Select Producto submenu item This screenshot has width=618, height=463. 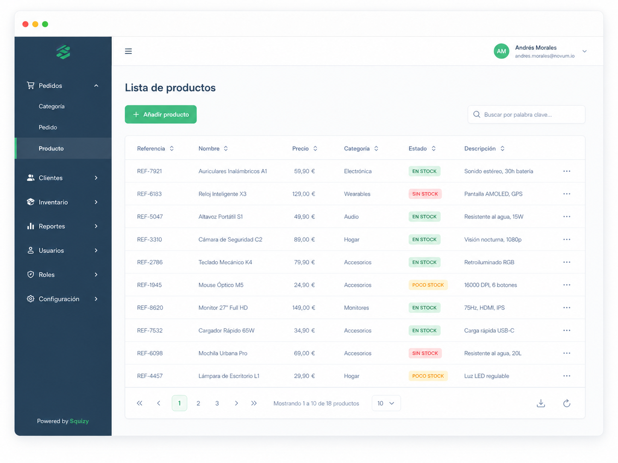click(x=63, y=148)
